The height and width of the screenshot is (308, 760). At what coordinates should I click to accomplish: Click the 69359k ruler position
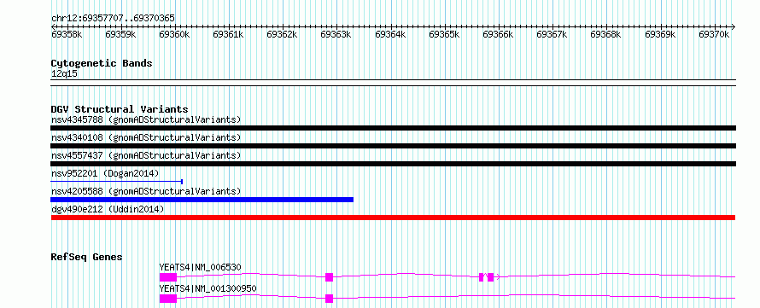pos(120,34)
